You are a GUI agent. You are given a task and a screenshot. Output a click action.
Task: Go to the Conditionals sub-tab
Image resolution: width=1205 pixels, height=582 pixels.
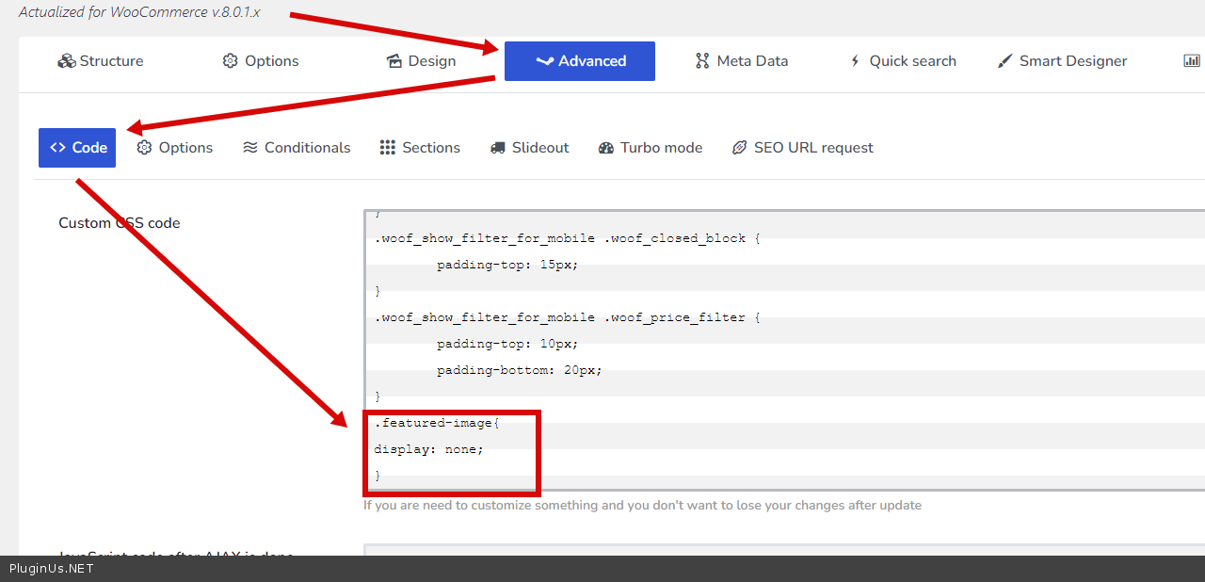(x=297, y=148)
